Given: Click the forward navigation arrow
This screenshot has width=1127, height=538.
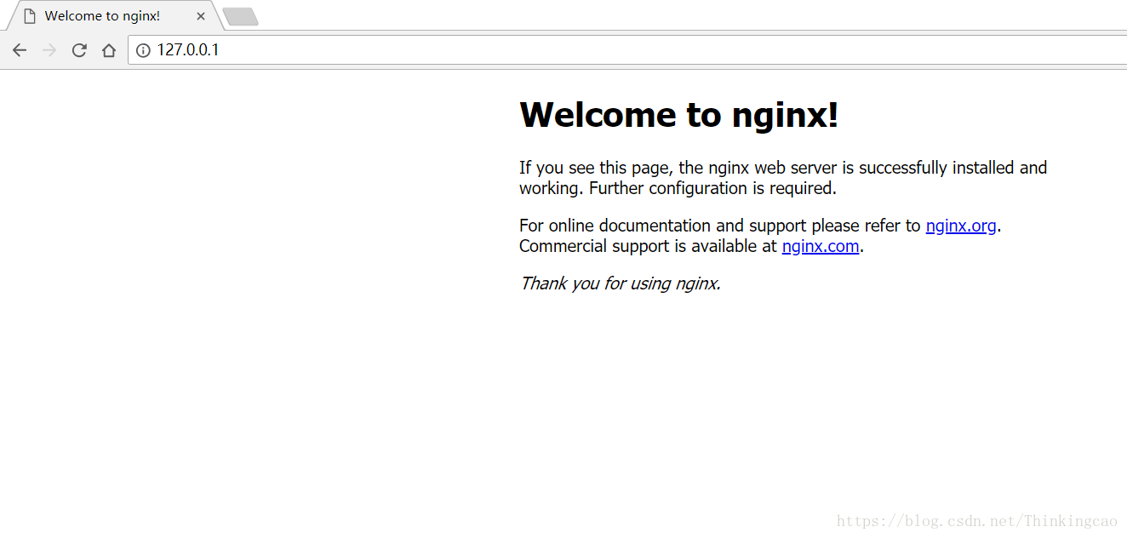Looking at the screenshot, I should (49, 50).
